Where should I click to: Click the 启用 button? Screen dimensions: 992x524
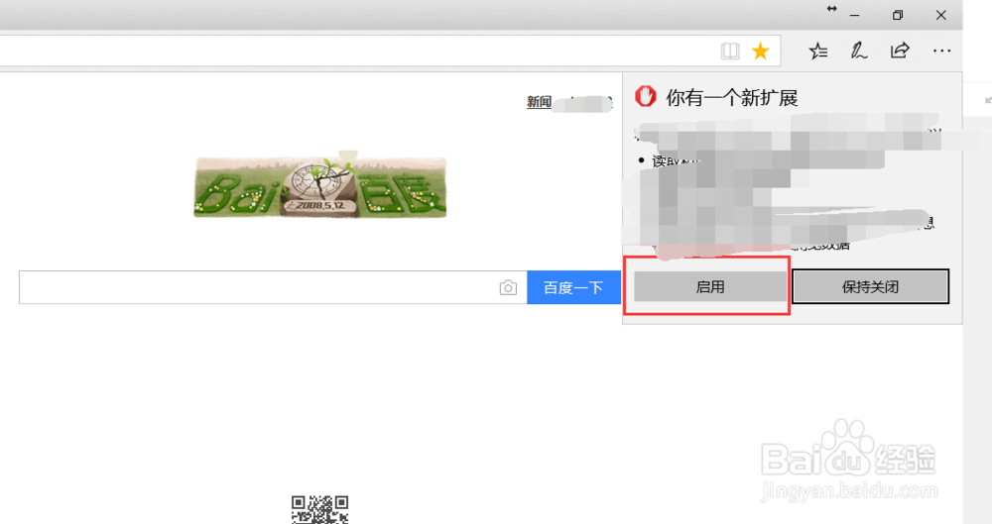click(x=710, y=287)
